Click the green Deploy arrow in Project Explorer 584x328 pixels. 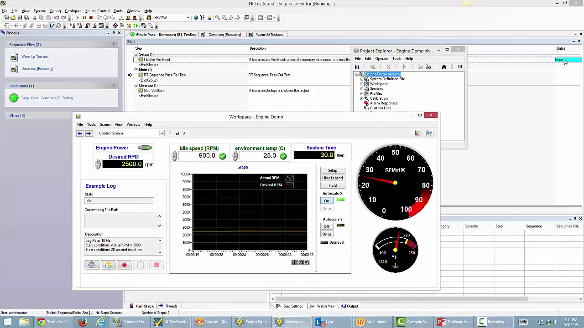pyautogui.click(x=404, y=67)
